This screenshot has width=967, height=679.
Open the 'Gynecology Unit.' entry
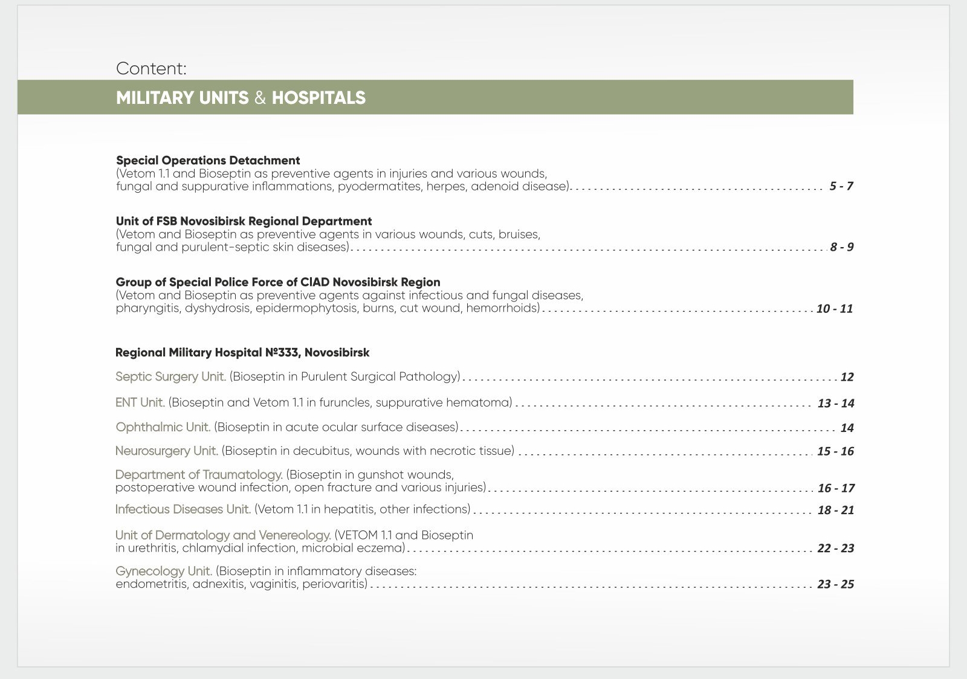tap(164, 571)
